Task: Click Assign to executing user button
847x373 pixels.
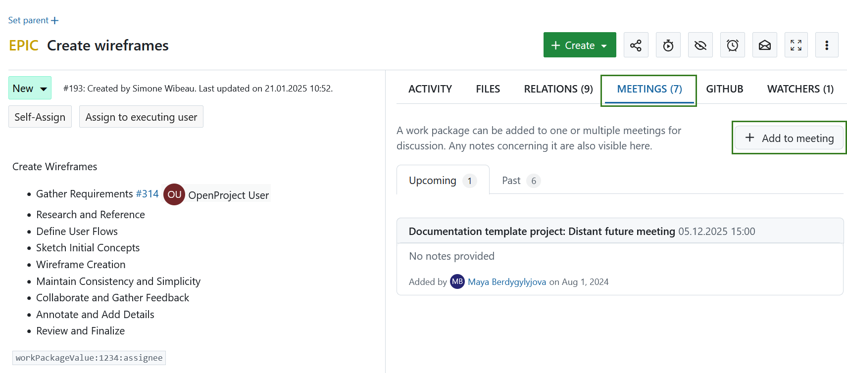Action: (141, 117)
